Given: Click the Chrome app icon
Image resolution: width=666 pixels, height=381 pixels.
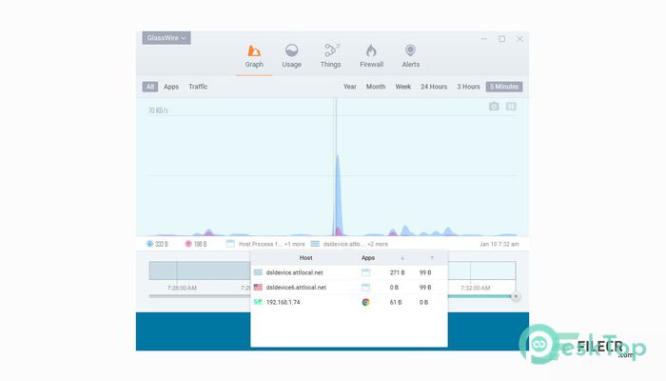Looking at the screenshot, I should click(365, 302).
